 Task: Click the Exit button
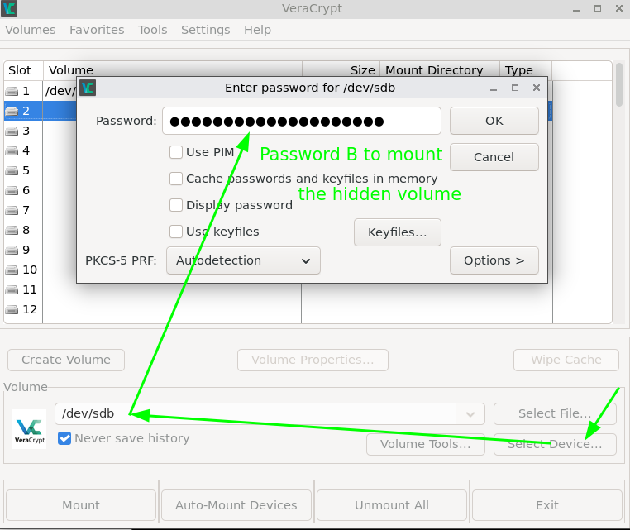pyautogui.click(x=547, y=505)
